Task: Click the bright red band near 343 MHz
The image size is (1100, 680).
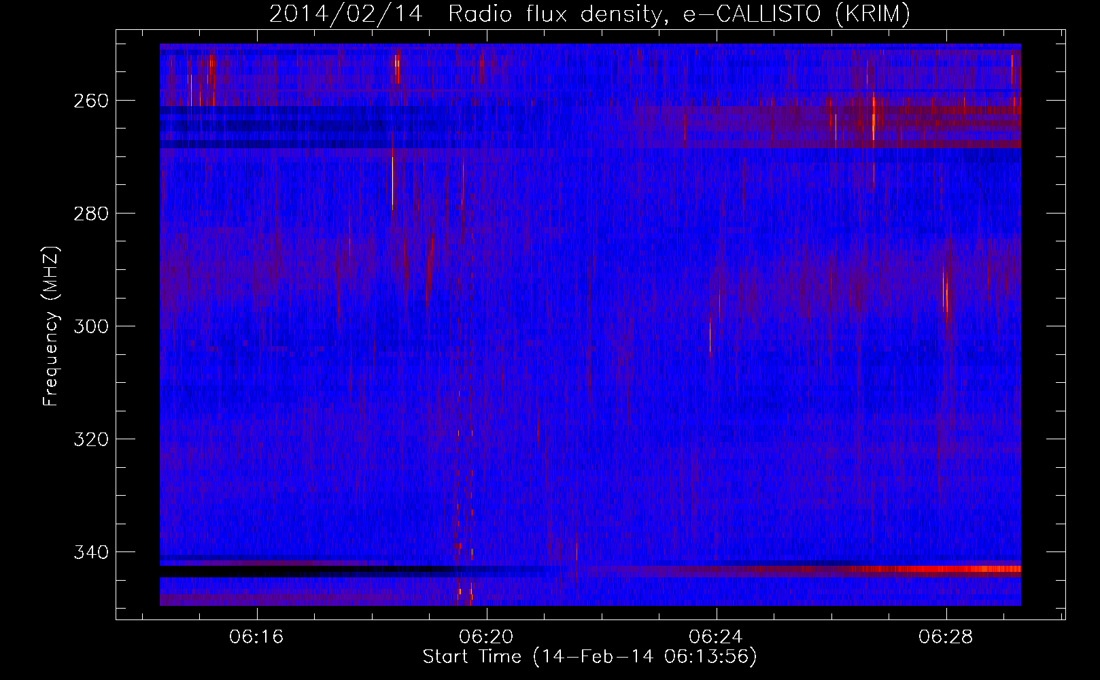Action: 938,569
